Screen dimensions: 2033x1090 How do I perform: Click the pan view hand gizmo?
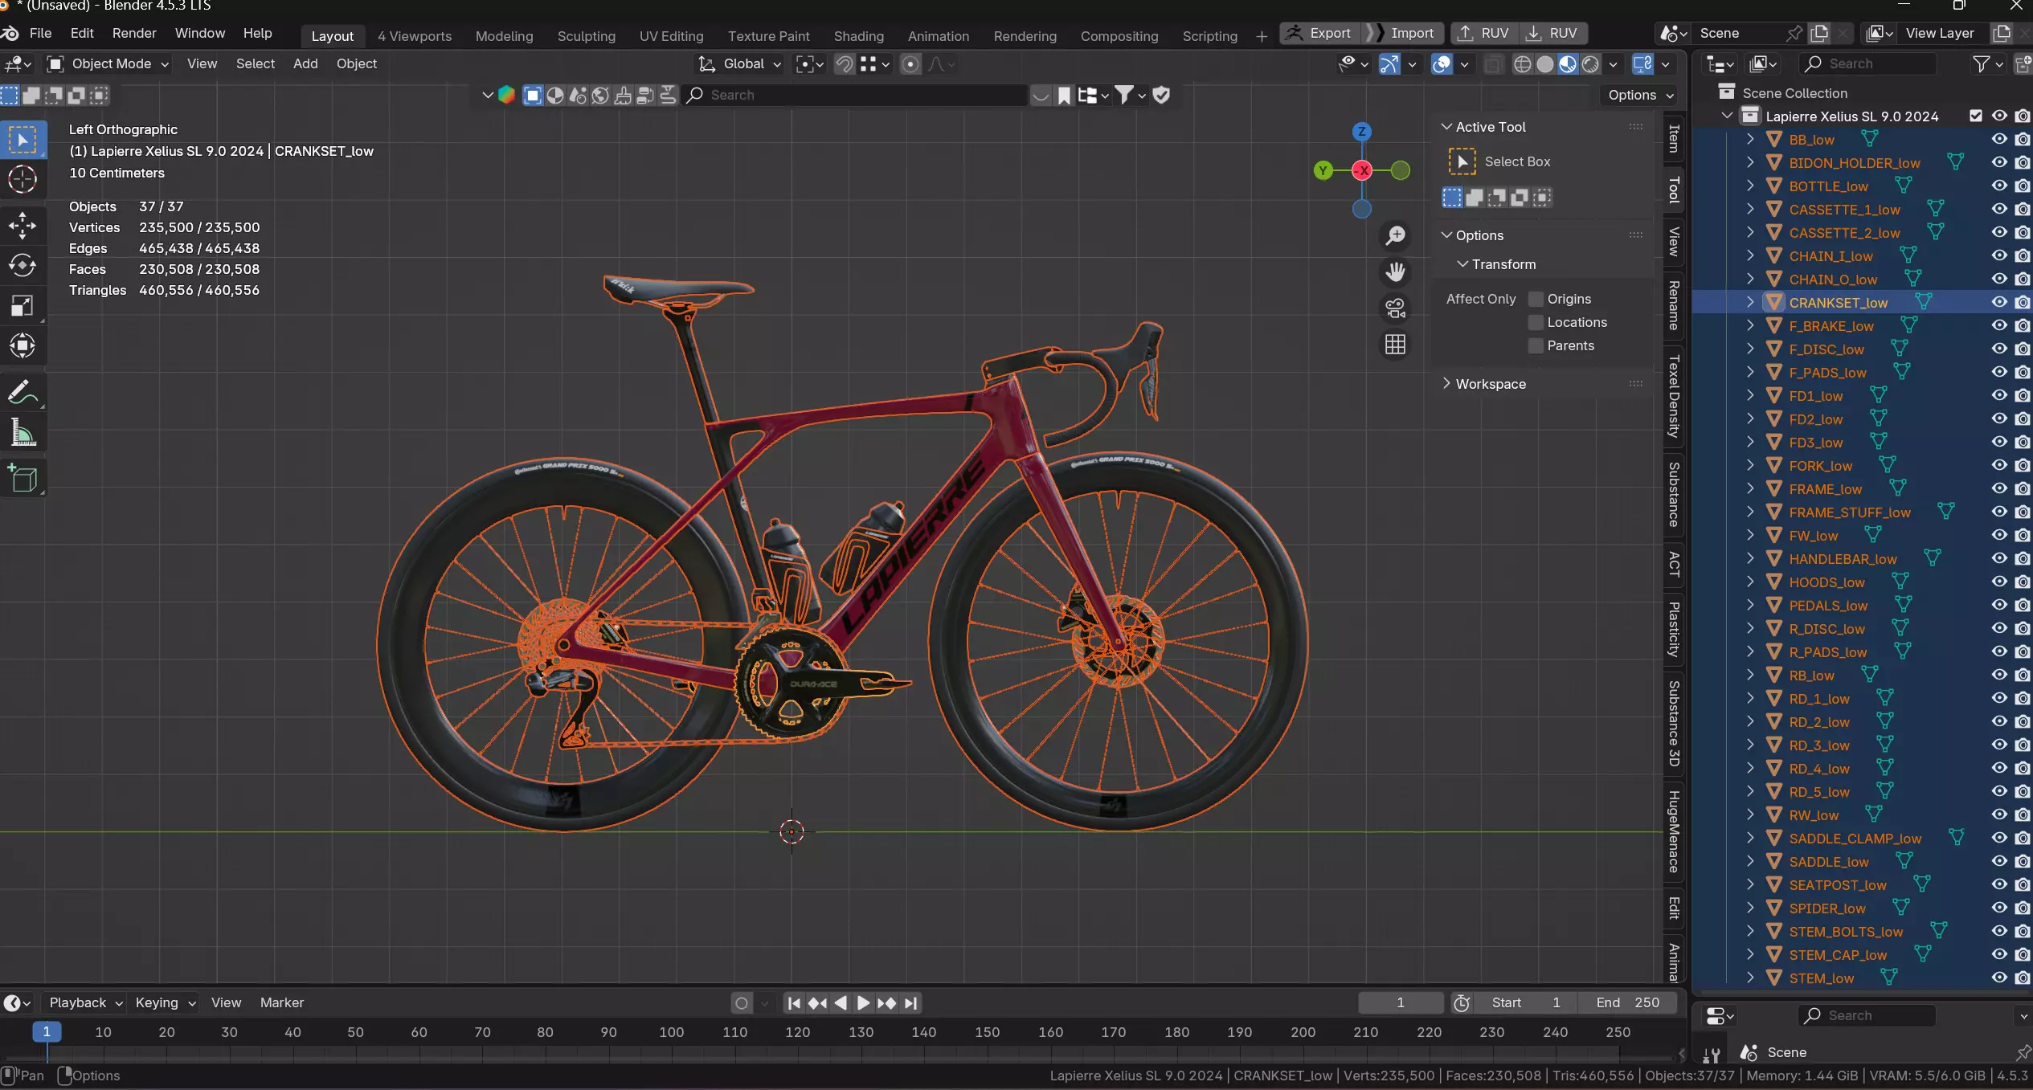[1396, 271]
